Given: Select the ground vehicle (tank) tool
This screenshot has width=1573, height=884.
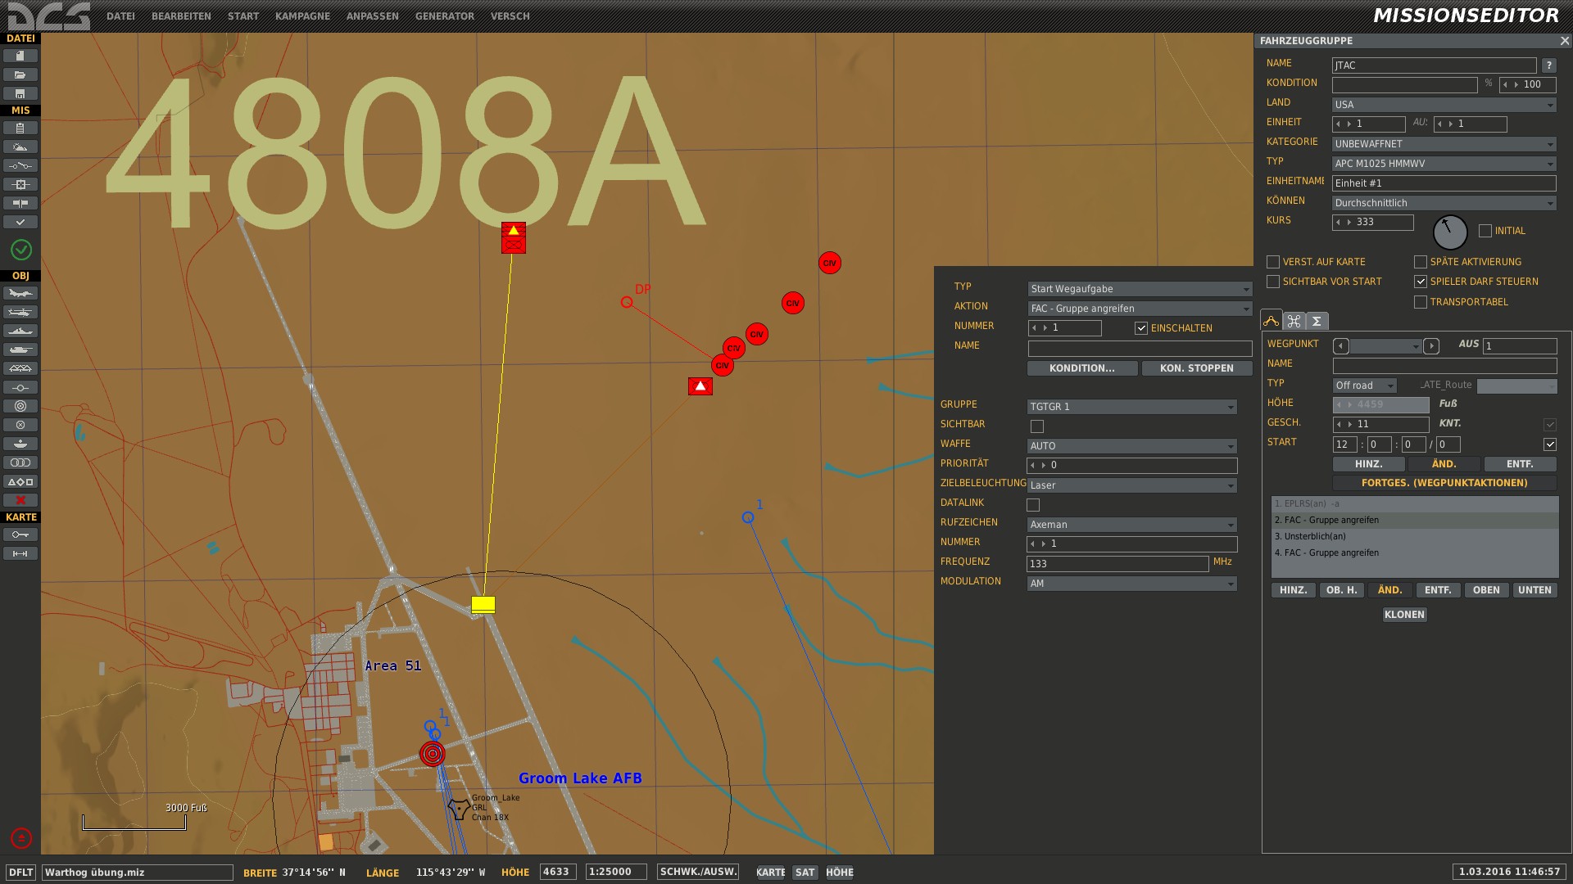Looking at the screenshot, I should pos(20,350).
